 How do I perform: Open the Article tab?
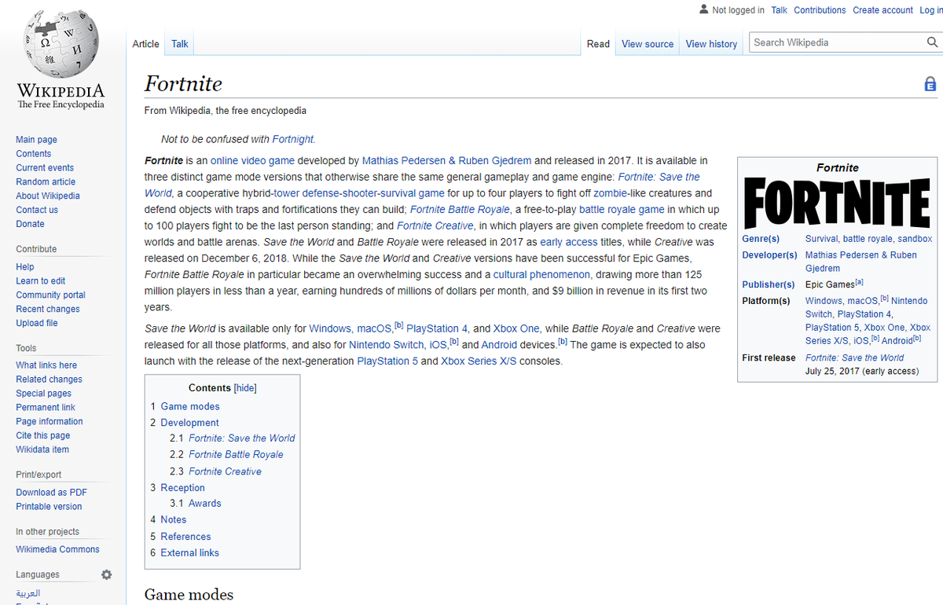145,44
